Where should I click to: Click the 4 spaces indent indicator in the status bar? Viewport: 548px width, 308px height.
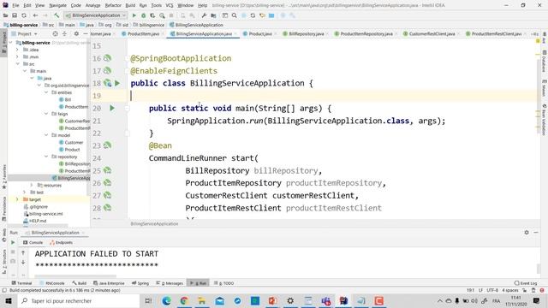click(510, 290)
